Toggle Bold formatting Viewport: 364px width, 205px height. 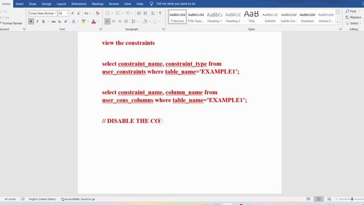click(31, 22)
